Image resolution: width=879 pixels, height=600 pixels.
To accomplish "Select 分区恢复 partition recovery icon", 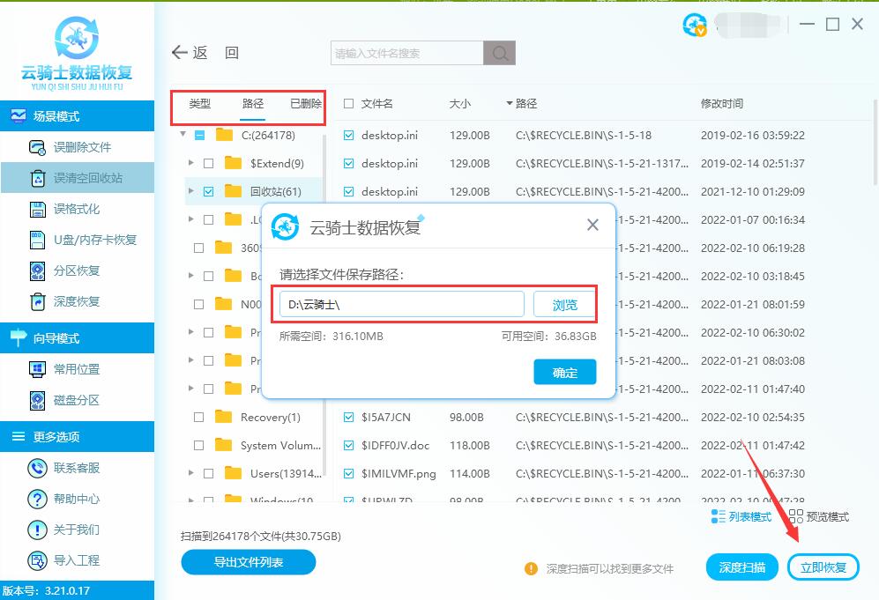I will click(38, 270).
